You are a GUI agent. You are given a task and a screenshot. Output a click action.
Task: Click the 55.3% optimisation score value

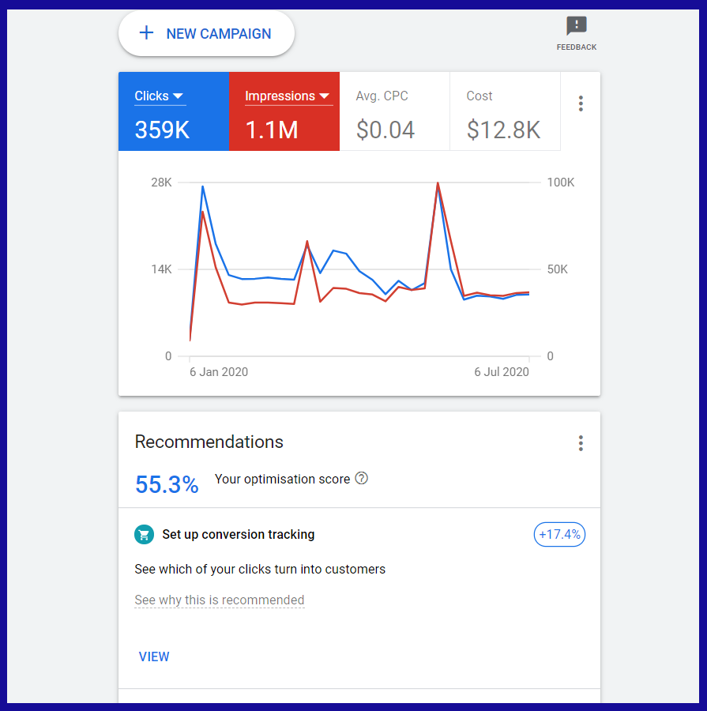click(x=167, y=484)
